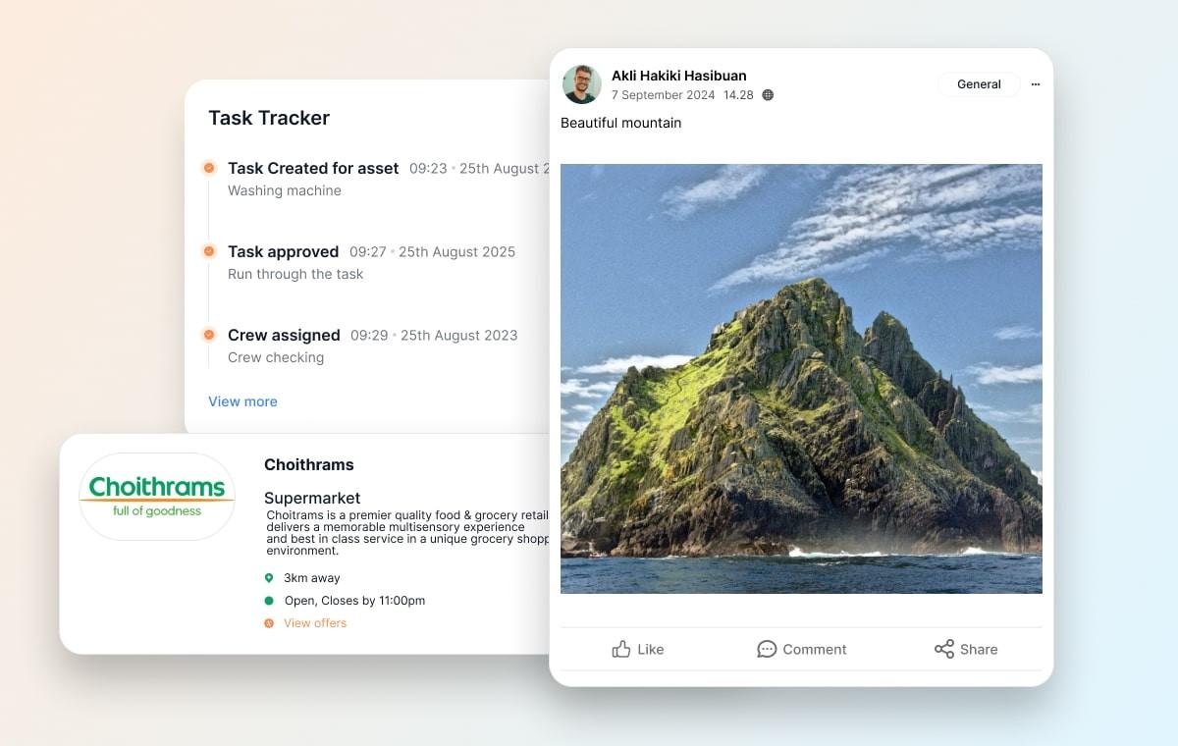
Task: Click the Share network icon
Action: pos(944,649)
